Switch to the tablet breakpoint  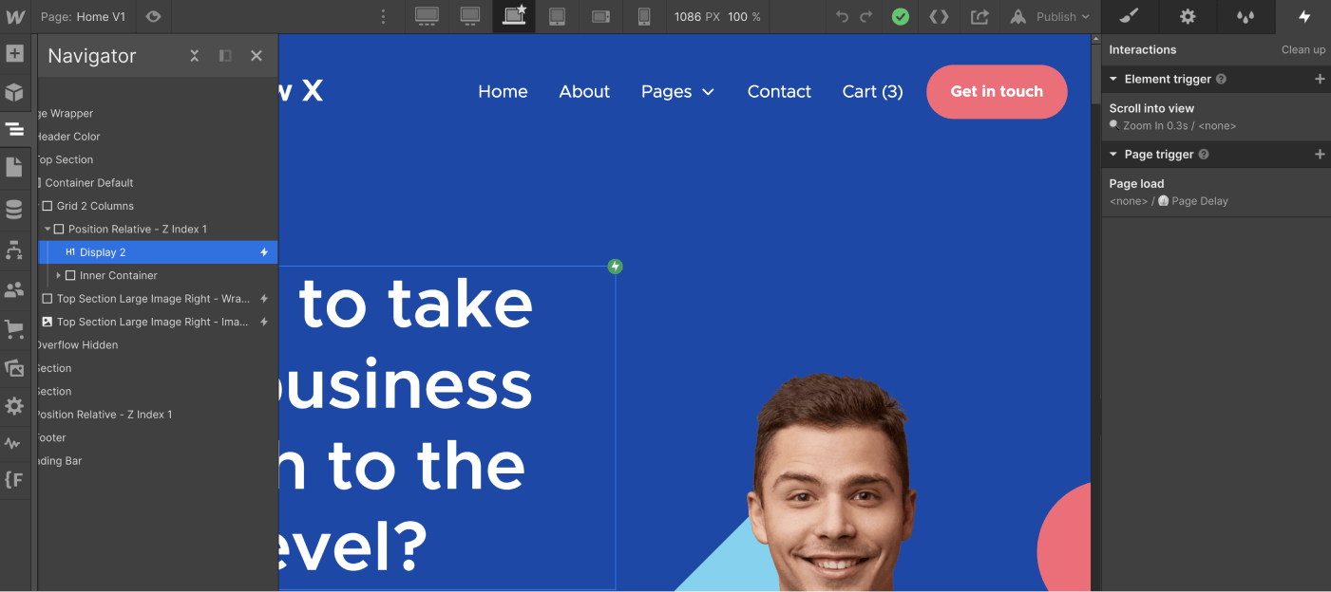(557, 16)
